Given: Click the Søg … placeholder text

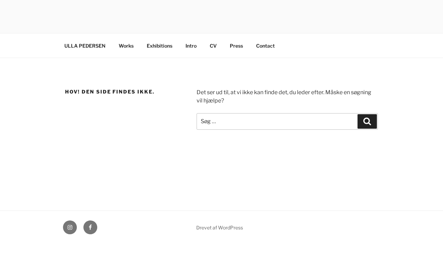Looking at the screenshot, I should 208,121.
